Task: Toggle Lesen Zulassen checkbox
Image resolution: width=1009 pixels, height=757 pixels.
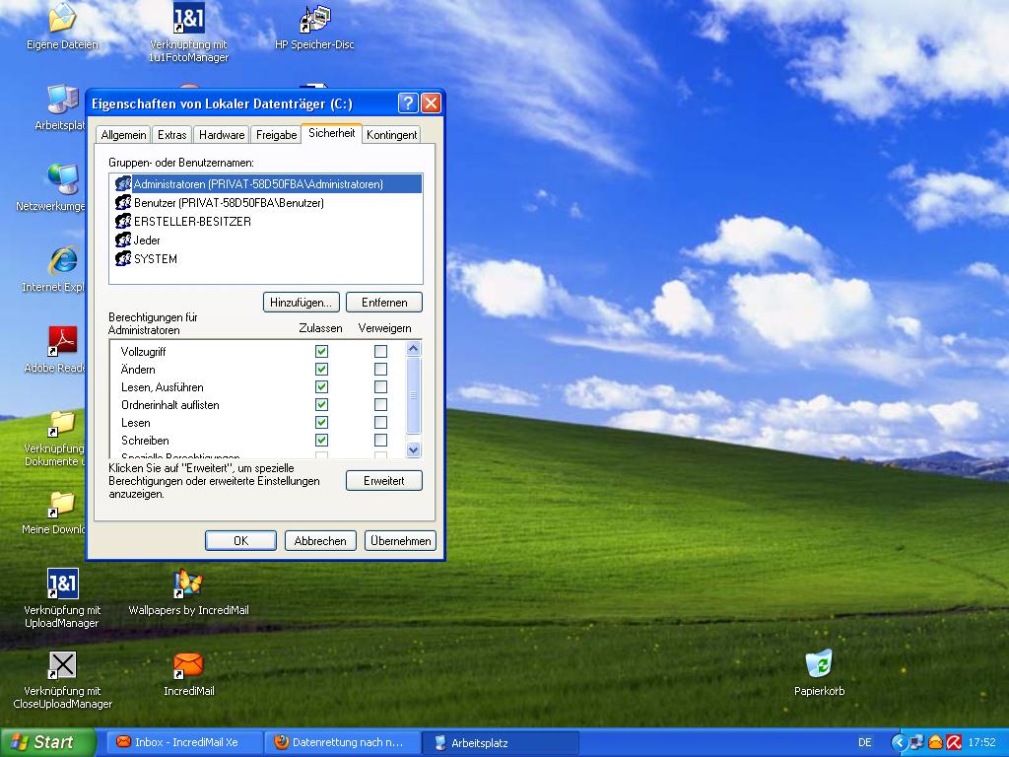Action: pyautogui.click(x=322, y=422)
